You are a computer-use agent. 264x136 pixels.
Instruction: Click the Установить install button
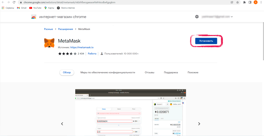point(206,41)
